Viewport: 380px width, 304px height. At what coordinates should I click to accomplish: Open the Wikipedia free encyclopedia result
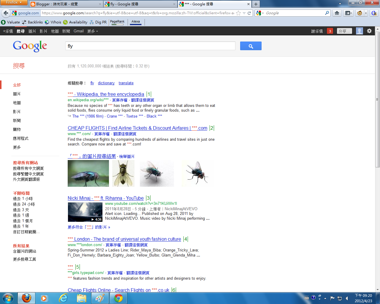point(106,94)
